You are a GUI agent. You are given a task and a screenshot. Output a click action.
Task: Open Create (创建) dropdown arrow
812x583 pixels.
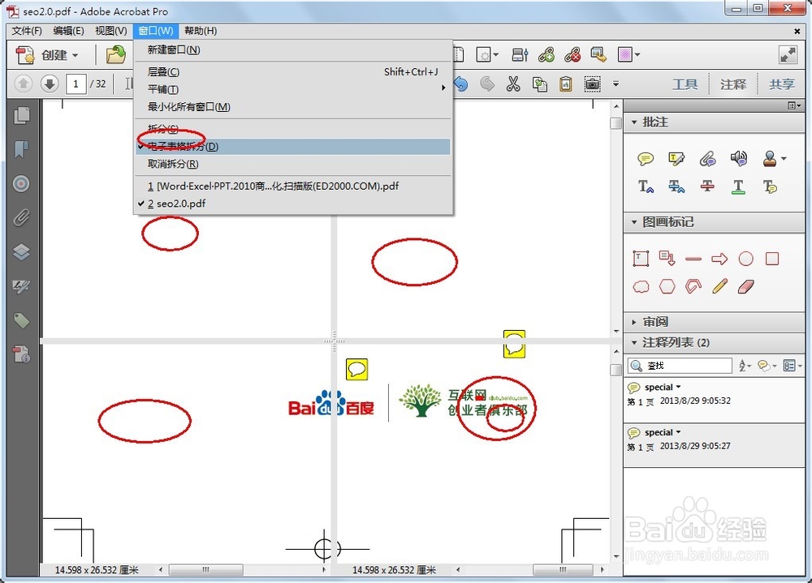75,55
